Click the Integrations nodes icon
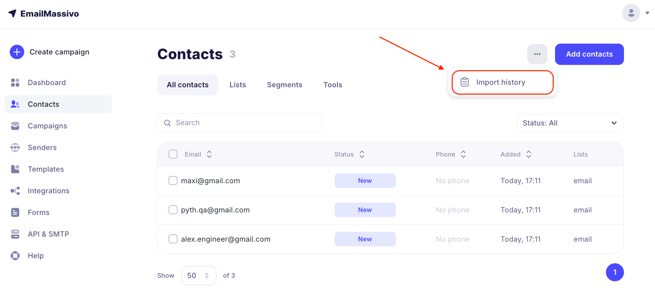 [x=15, y=191]
